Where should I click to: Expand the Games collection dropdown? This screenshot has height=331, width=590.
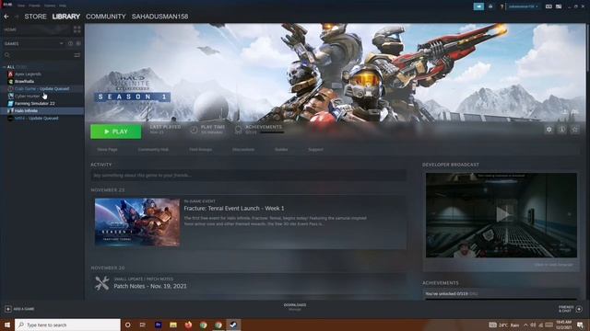[62, 43]
